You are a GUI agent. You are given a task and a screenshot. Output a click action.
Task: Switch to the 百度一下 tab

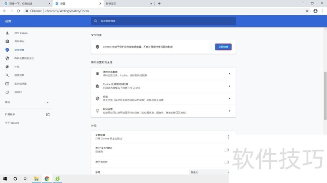tap(26, 4)
